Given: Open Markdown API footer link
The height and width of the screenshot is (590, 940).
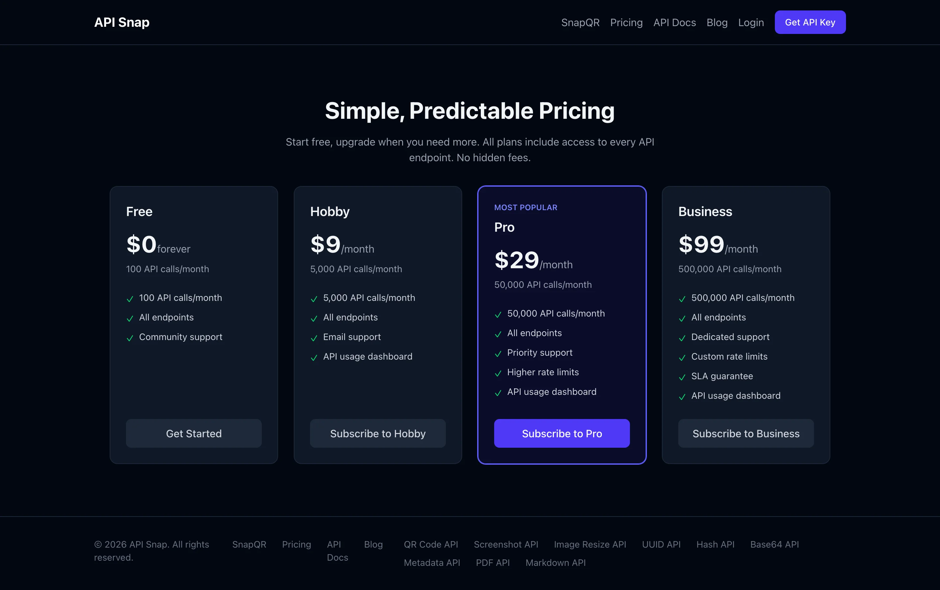Looking at the screenshot, I should [555, 563].
